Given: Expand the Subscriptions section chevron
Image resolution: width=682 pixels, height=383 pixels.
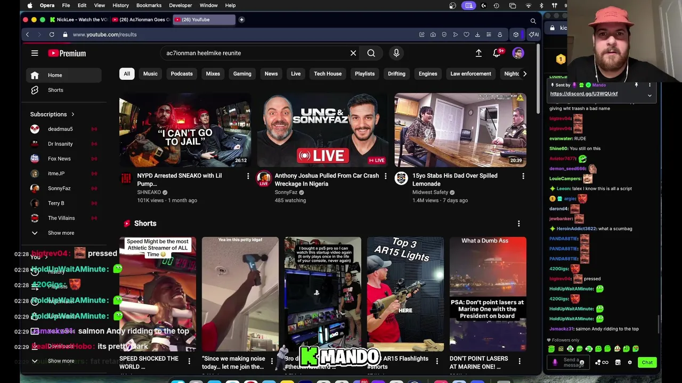Looking at the screenshot, I should (72, 114).
